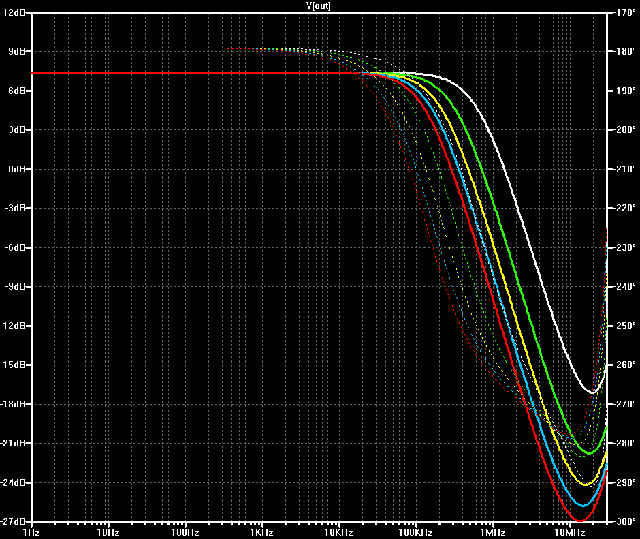Click the -6dB magnitude axis label
Screen dimensions: 640x539
pos(16,247)
